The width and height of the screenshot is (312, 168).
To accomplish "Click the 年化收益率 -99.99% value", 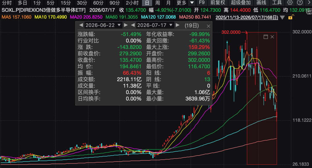I will click(199, 34).
